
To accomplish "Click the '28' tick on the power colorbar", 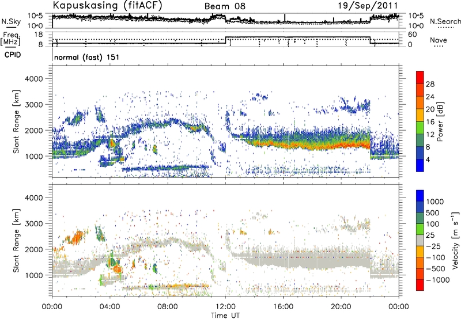I will click(430, 84).
